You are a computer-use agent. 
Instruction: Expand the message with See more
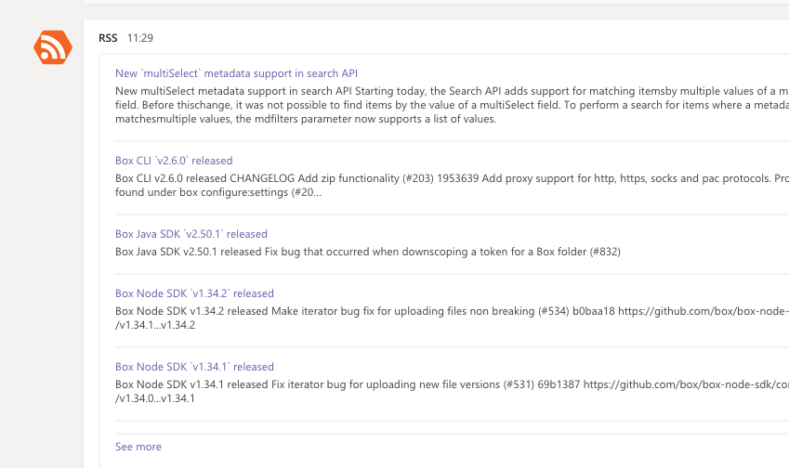138,447
